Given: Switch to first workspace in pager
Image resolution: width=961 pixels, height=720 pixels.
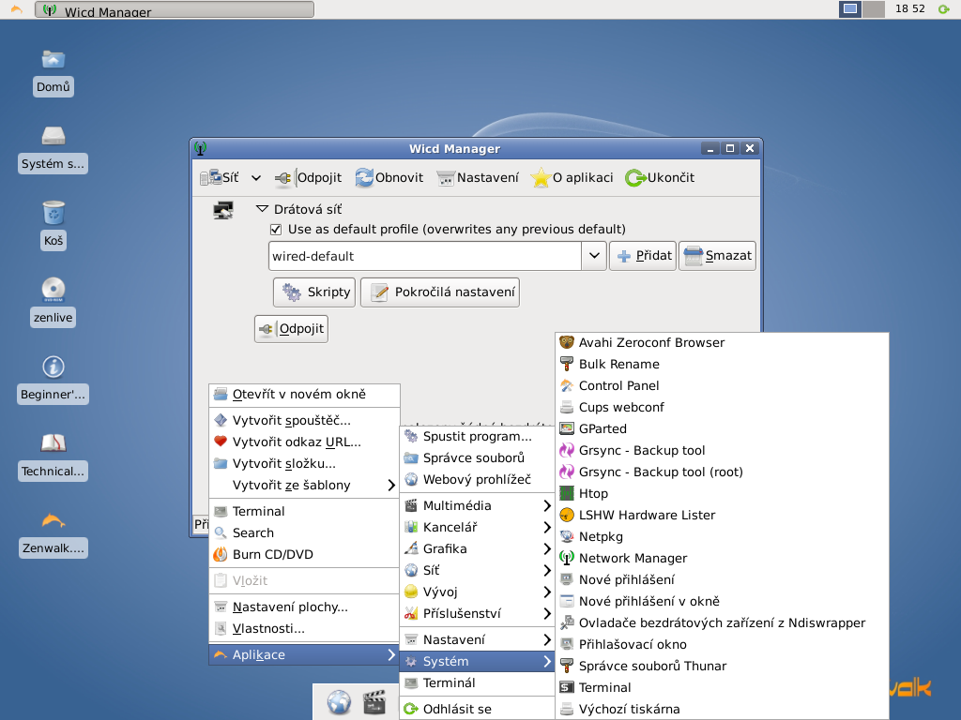Looking at the screenshot, I should pos(850,9).
